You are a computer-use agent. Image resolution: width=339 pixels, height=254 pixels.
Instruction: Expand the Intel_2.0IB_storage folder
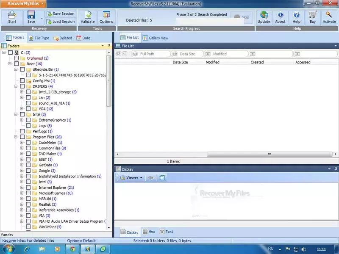click(x=22, y=92)
